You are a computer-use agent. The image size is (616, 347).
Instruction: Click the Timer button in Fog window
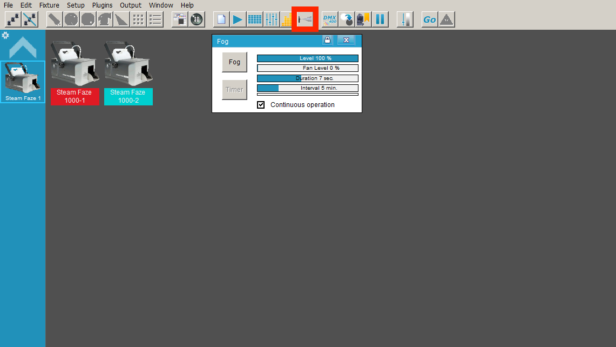point(234,90)
